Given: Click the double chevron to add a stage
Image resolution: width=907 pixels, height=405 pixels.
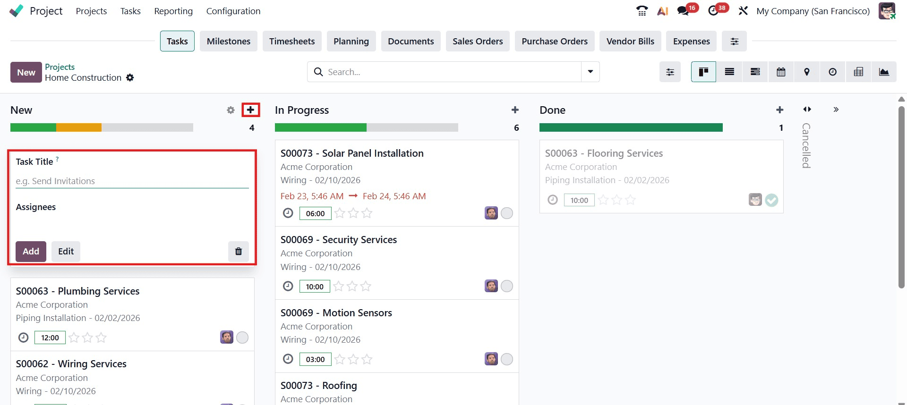Looking at the screenshot, I should coord(836,110).
